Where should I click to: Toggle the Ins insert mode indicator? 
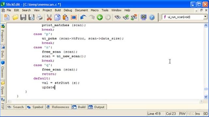[198, 114]
